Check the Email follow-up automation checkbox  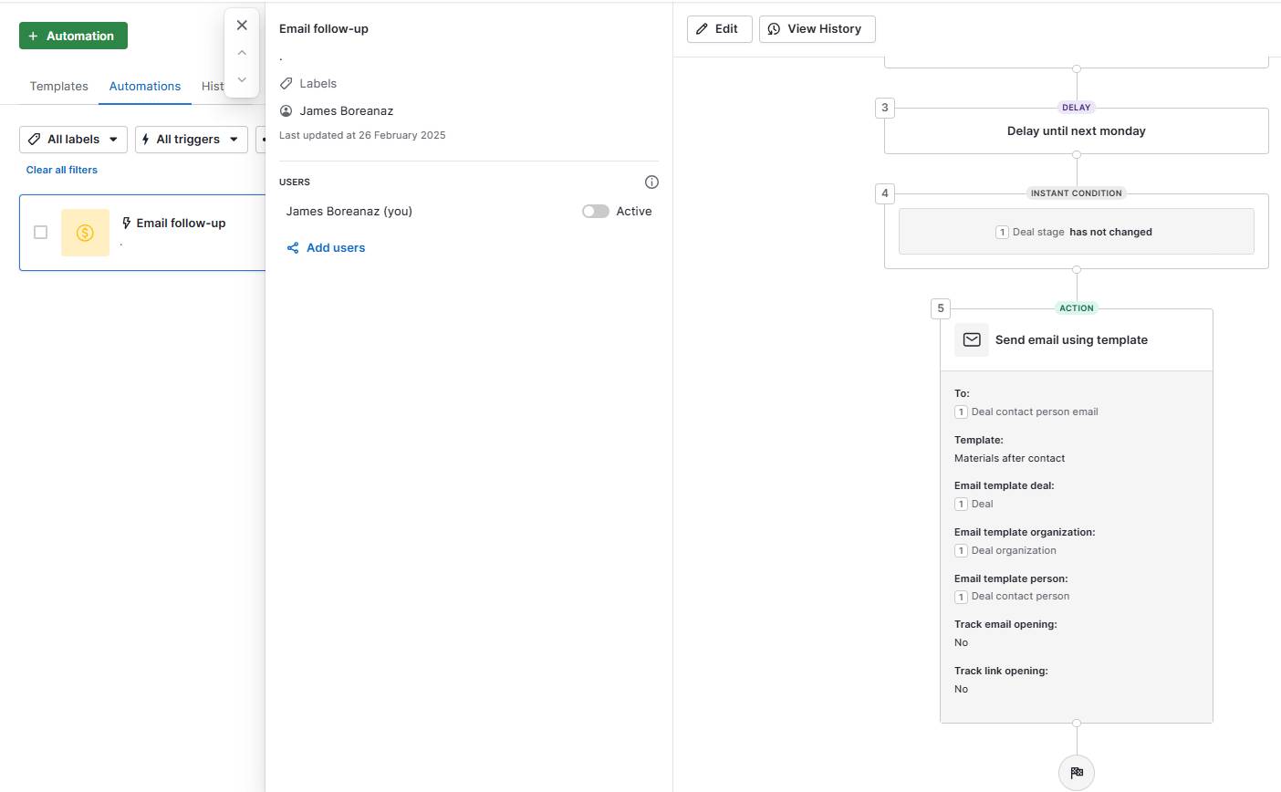40,233
